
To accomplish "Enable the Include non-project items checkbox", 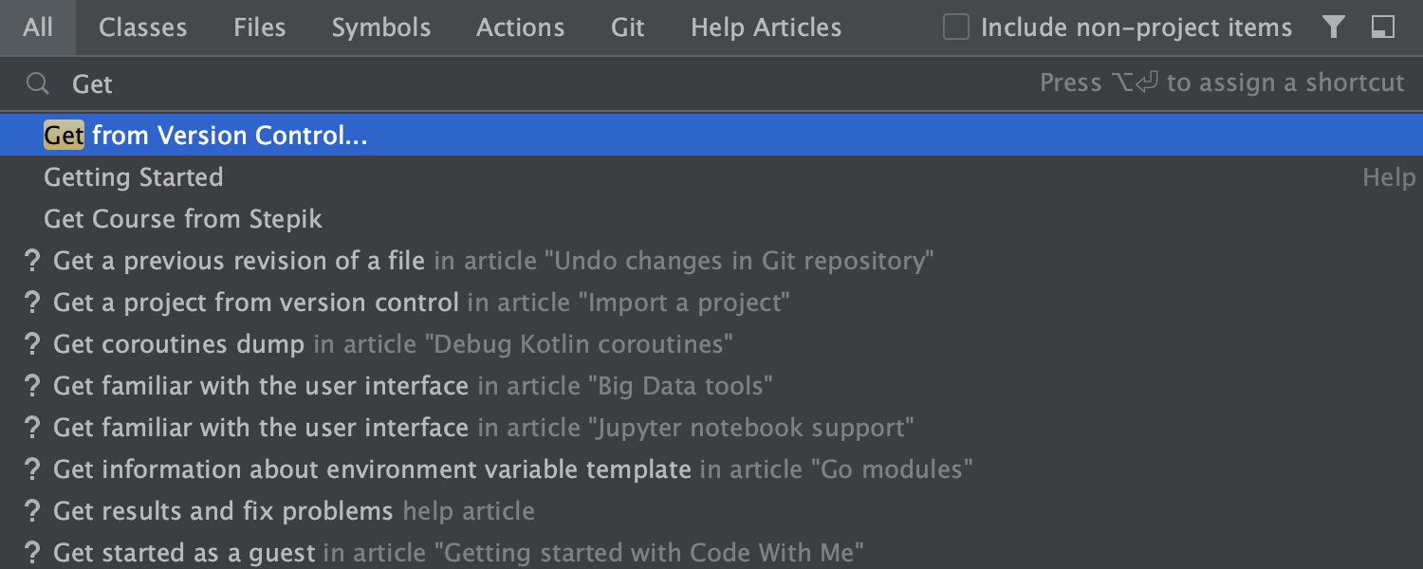I will point(956,28).
